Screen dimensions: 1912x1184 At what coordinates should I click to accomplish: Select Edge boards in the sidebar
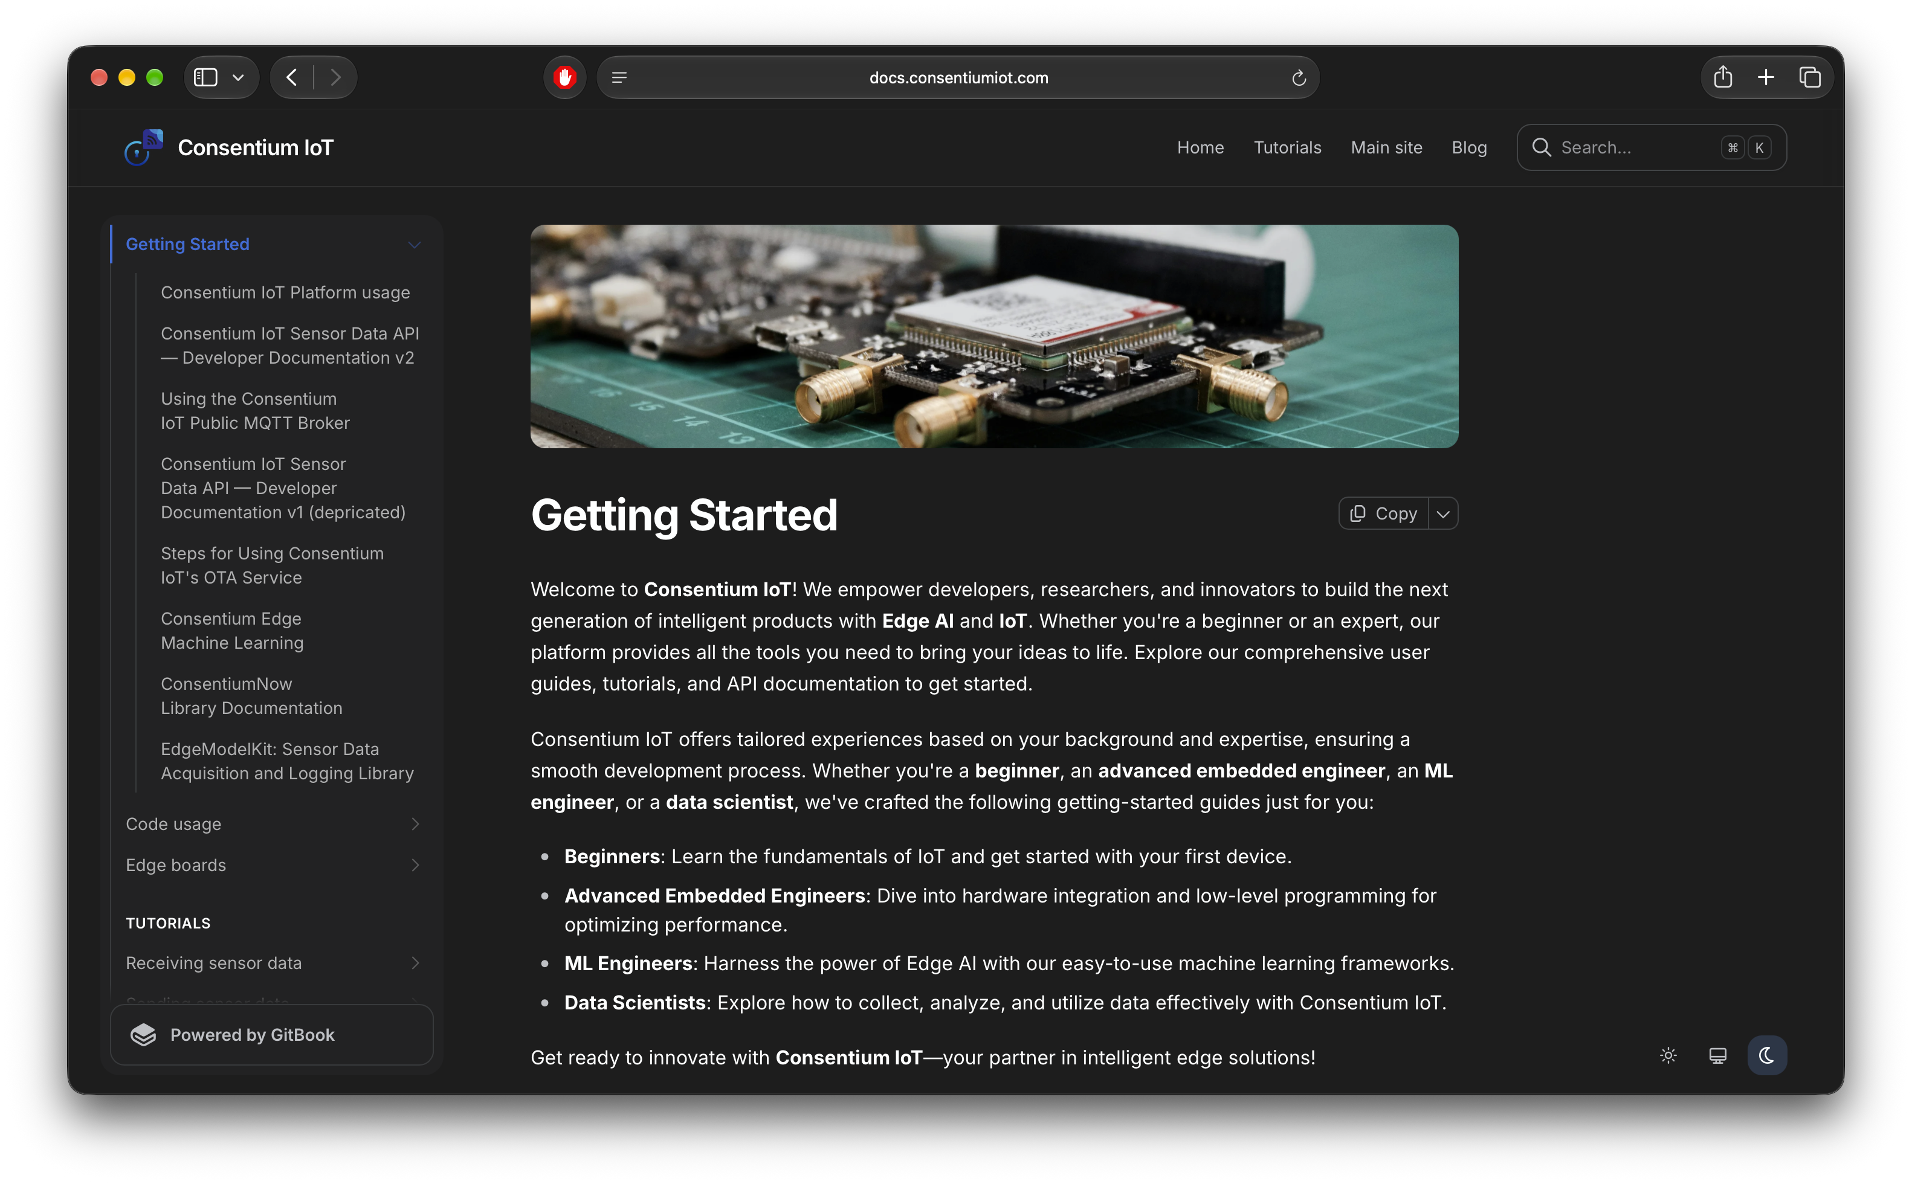(x=175, y=865)
